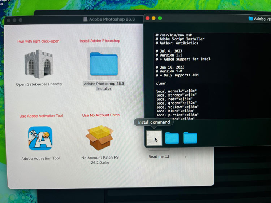Minimize the preview window with yellow button

(154, 18)
